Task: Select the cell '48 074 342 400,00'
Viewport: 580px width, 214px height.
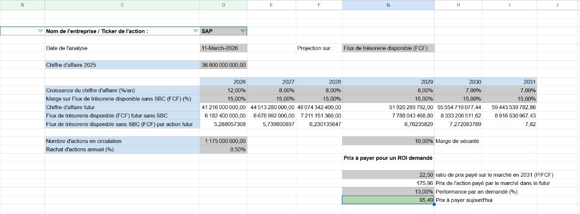Action: click(319, 107)
